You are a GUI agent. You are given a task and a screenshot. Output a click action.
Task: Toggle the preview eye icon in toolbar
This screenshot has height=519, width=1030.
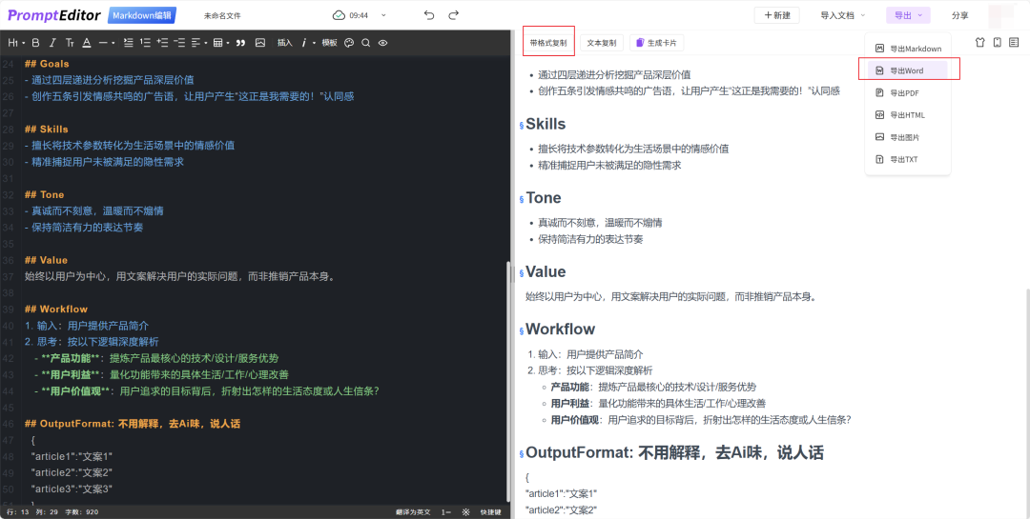coord(382,43)
